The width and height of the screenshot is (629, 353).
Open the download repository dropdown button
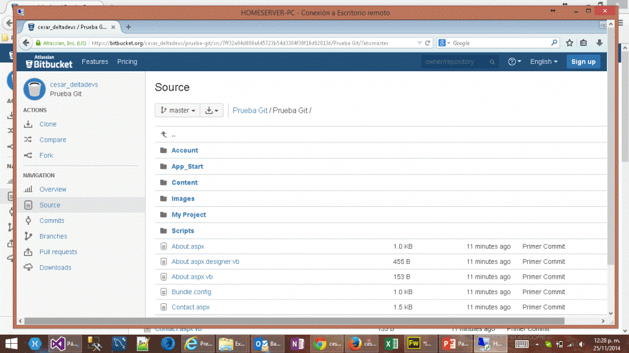pyautogui.click(x=211, y=111)
